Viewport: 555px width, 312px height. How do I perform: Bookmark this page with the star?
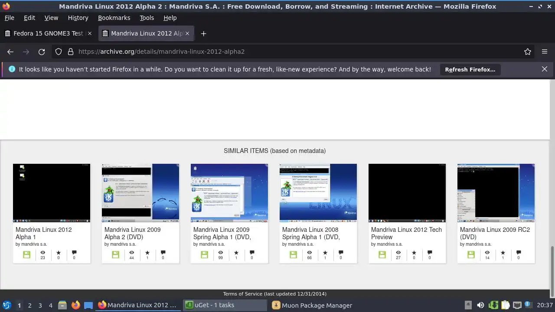point(528,52)
